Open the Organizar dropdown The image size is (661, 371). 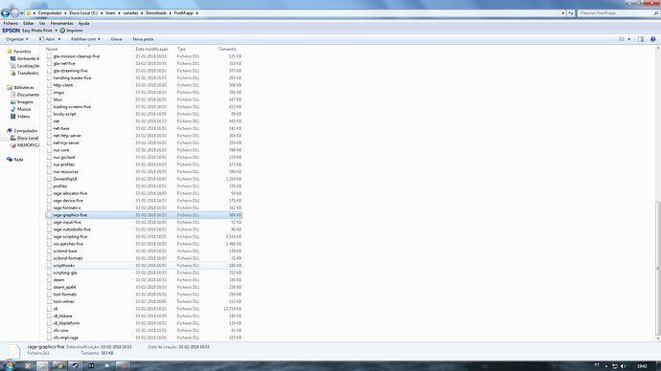point(17,39)
